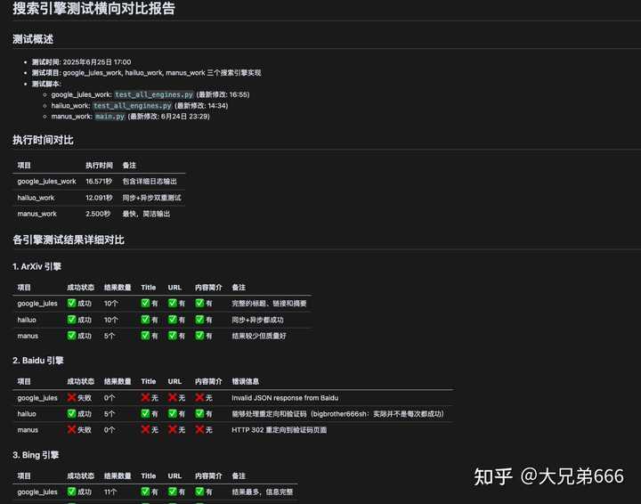
Task: Click the Title check icon in ArXiv hailuo row
Action: pos(145,320)
